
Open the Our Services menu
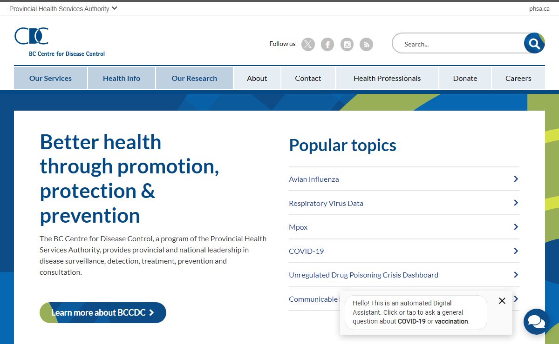[x=50, y=78]
